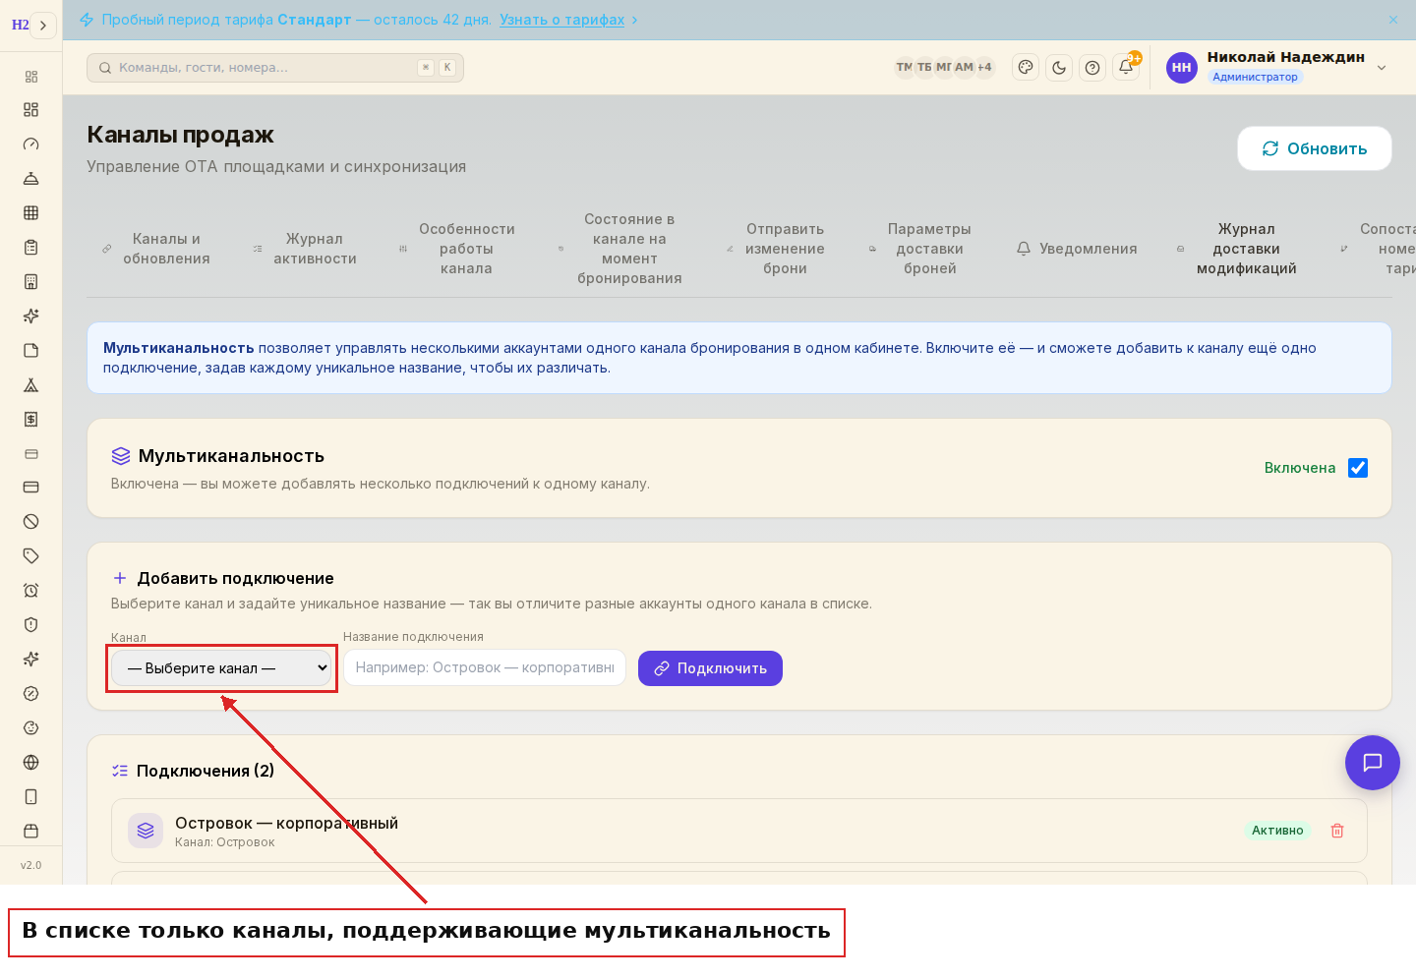Focus the Название подключения input field

tap(485, 667)
